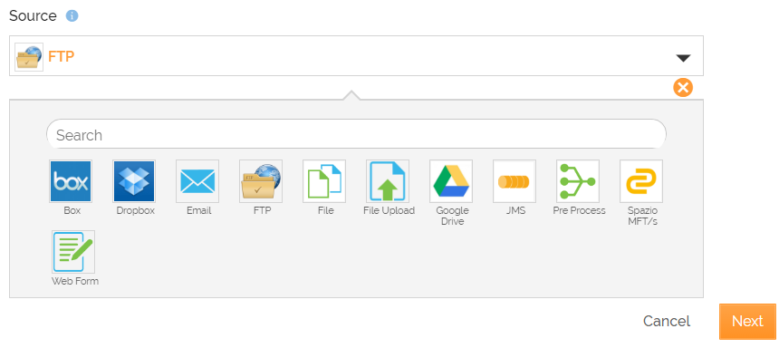Collapse the Source dropdown arrow
Screen dimensions: 779x348
[x=684, y=58]
